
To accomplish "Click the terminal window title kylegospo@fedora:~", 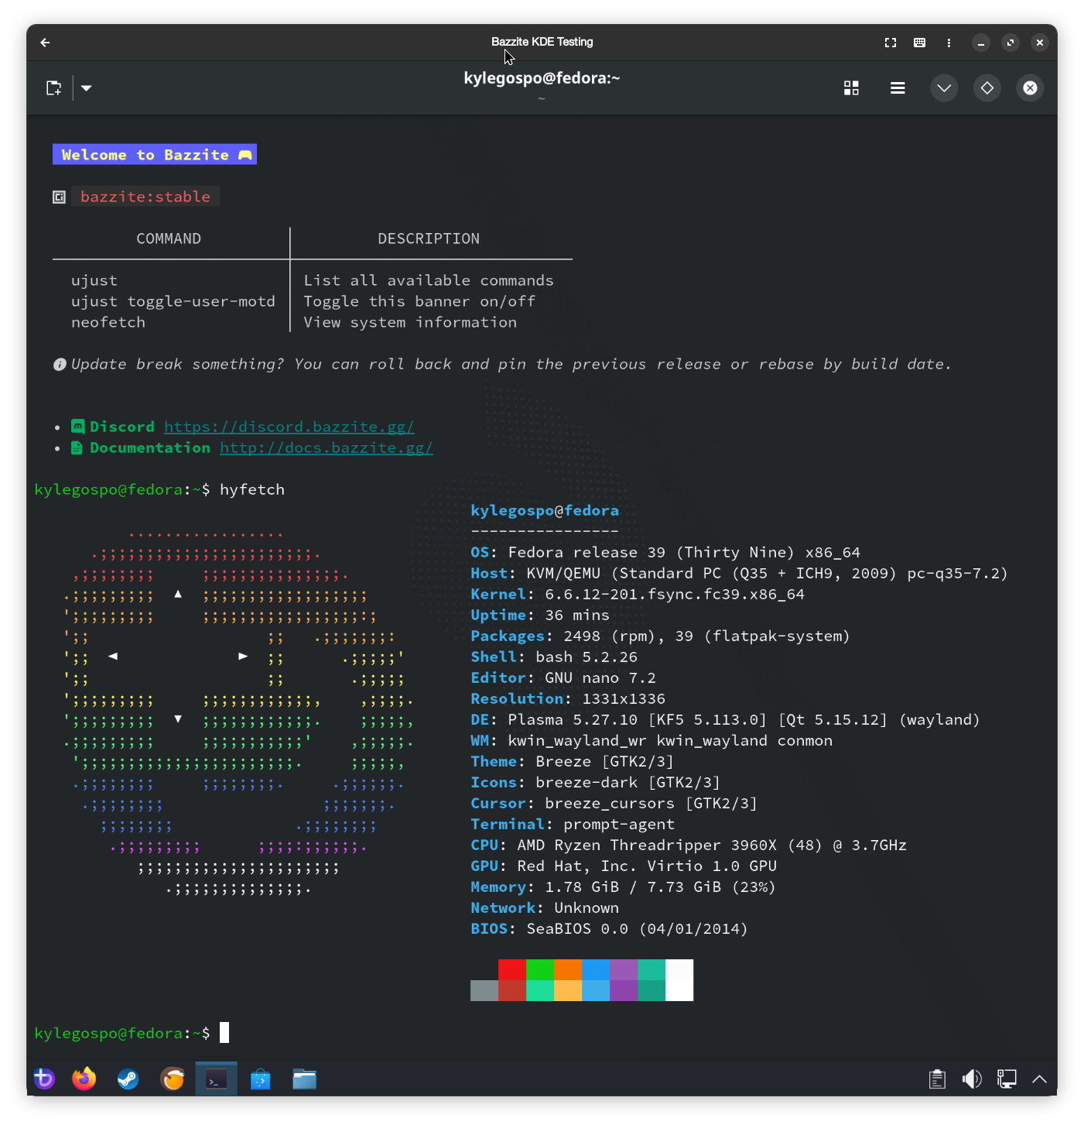I will pos(542,78).
